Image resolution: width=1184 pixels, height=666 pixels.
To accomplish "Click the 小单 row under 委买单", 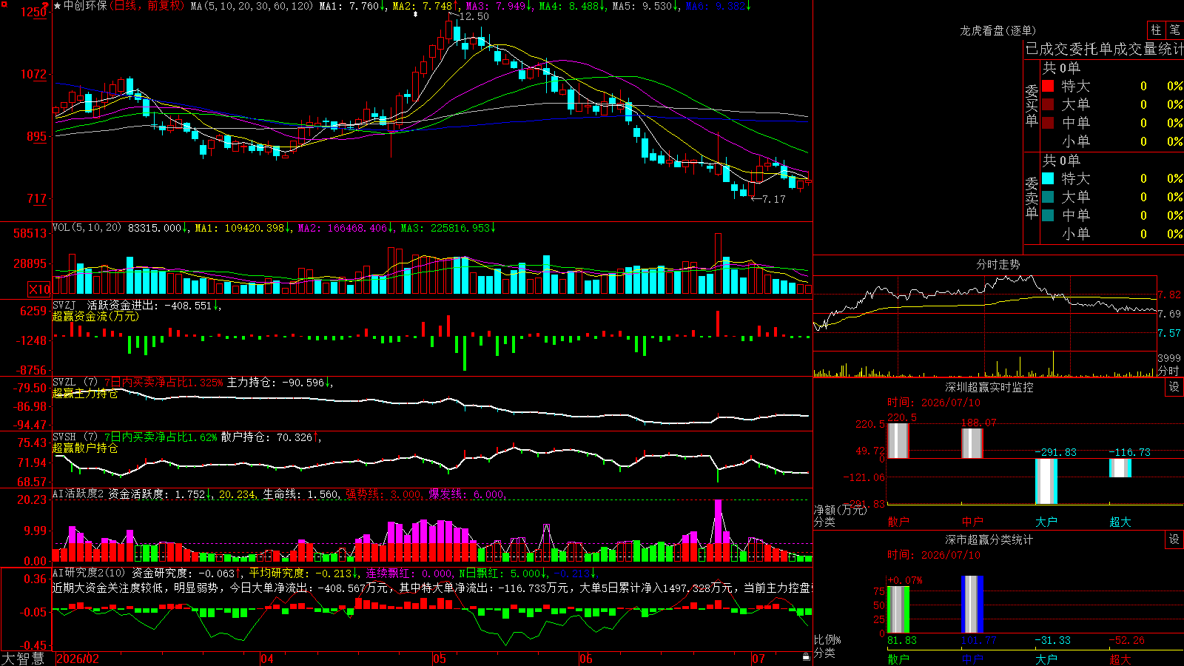I will tap(1113, 141).
